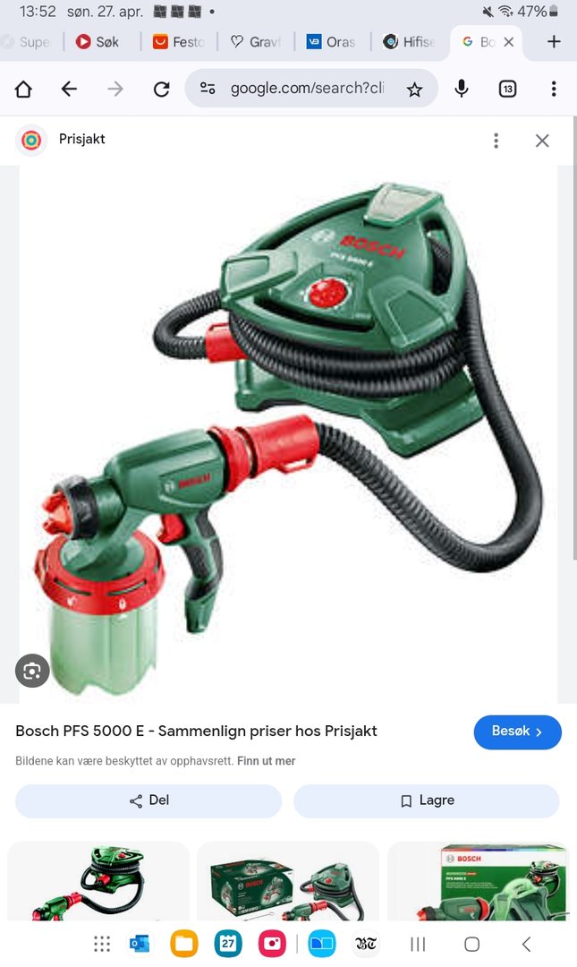The image size is (577, 967).
Task: Tap the Besøk button
Action: point(517,732)
